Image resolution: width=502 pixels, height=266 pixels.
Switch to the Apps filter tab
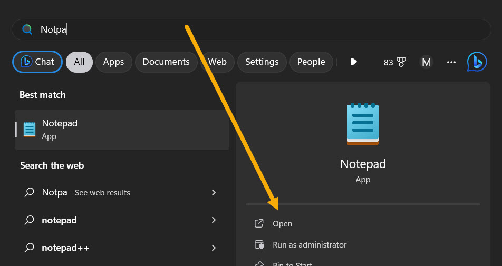coord(114,62)
